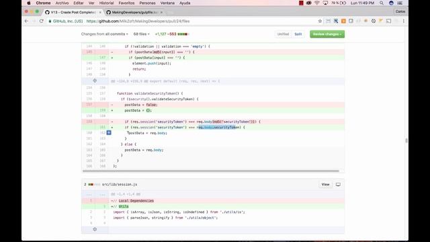The width and height of the screenshot is (430, 242).
Task: Click the display icon next to View button
Action: point(338,184)
